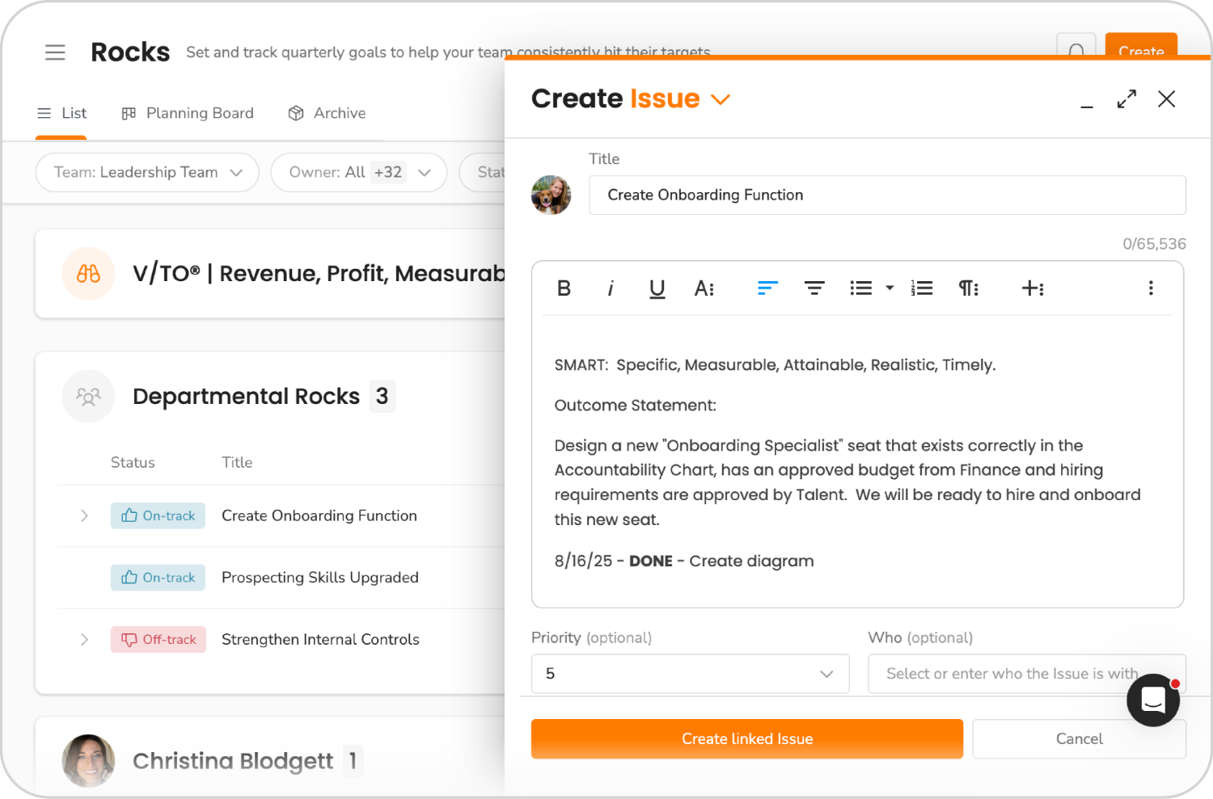Switch to the Archive tab
This screenshot has height=799, width=1213.
pos(327,113)
